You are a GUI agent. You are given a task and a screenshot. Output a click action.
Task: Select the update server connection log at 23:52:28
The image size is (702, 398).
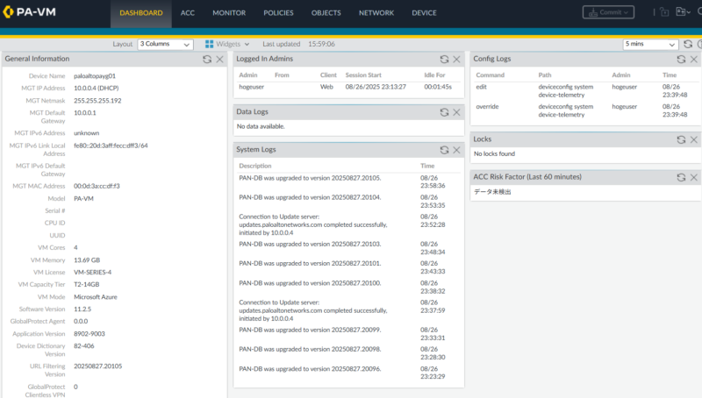(x=348, y=224)
